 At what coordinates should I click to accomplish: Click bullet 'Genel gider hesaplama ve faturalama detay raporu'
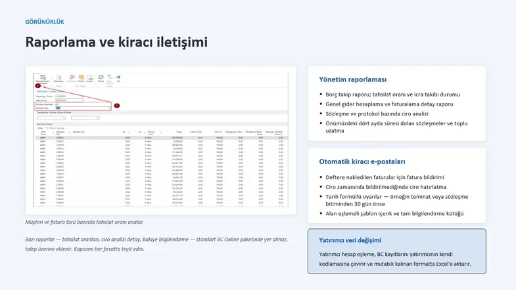pos(389,104)
